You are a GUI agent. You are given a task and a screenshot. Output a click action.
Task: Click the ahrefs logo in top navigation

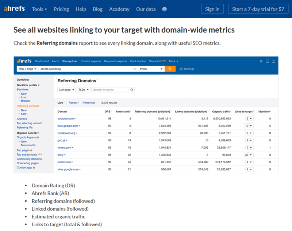pyautogui.click(x=14, y=8)
